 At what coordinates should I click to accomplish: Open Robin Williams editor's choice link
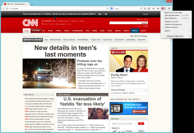click(83, 40)
